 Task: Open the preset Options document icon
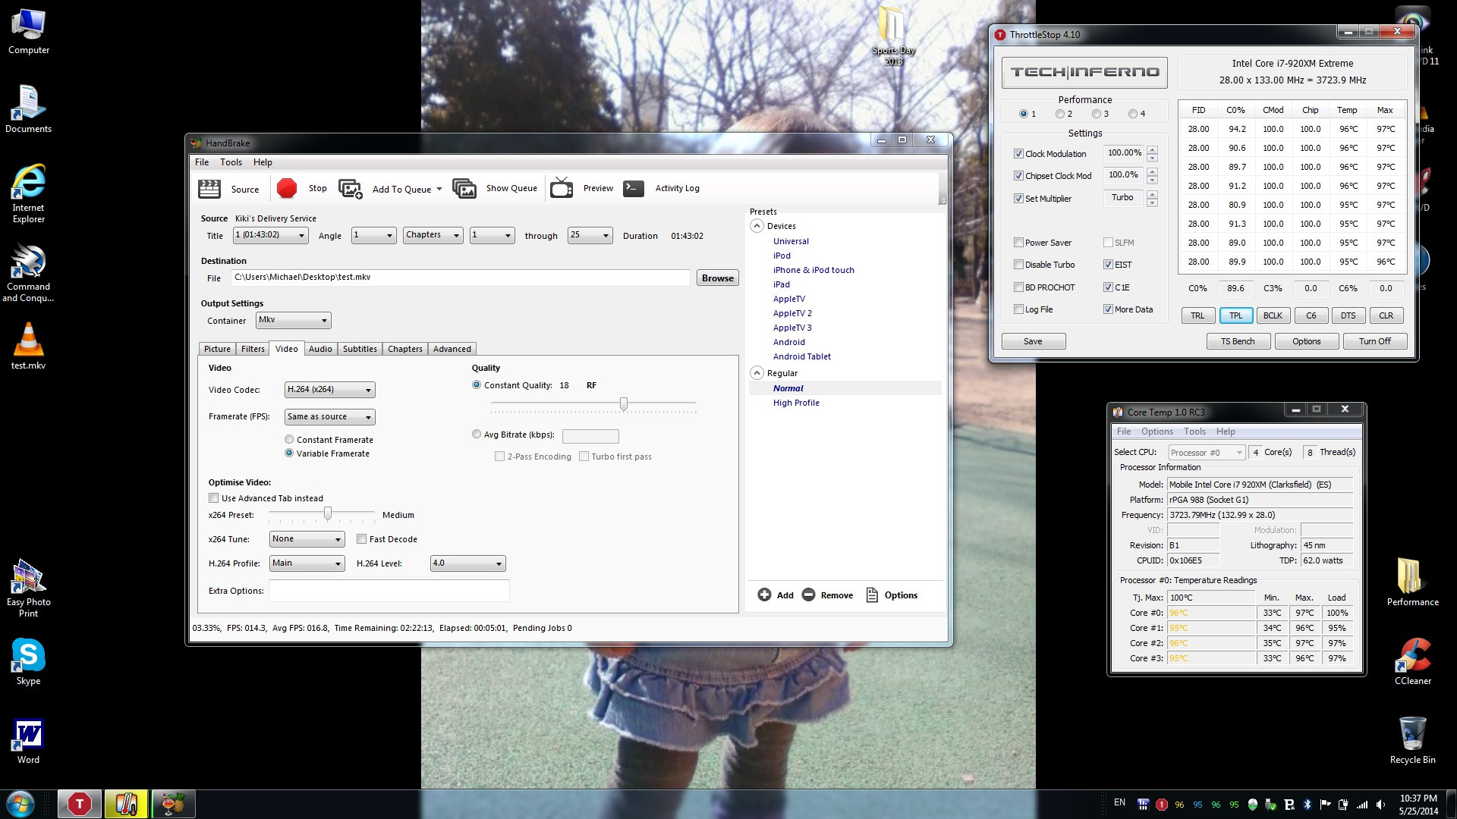pos(872,595)
